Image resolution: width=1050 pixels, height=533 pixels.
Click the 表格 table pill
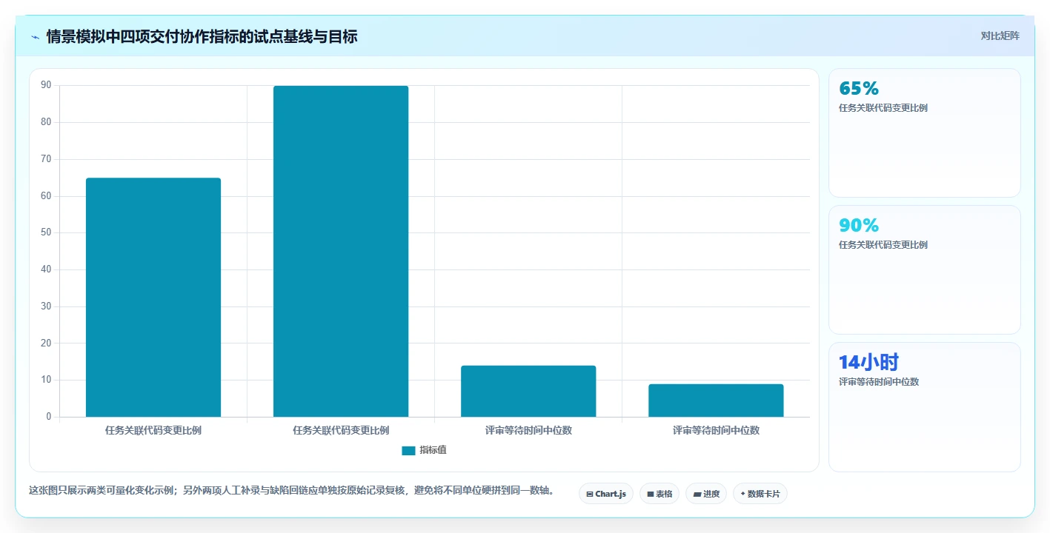pyautogui.click(x=659, y=494)
